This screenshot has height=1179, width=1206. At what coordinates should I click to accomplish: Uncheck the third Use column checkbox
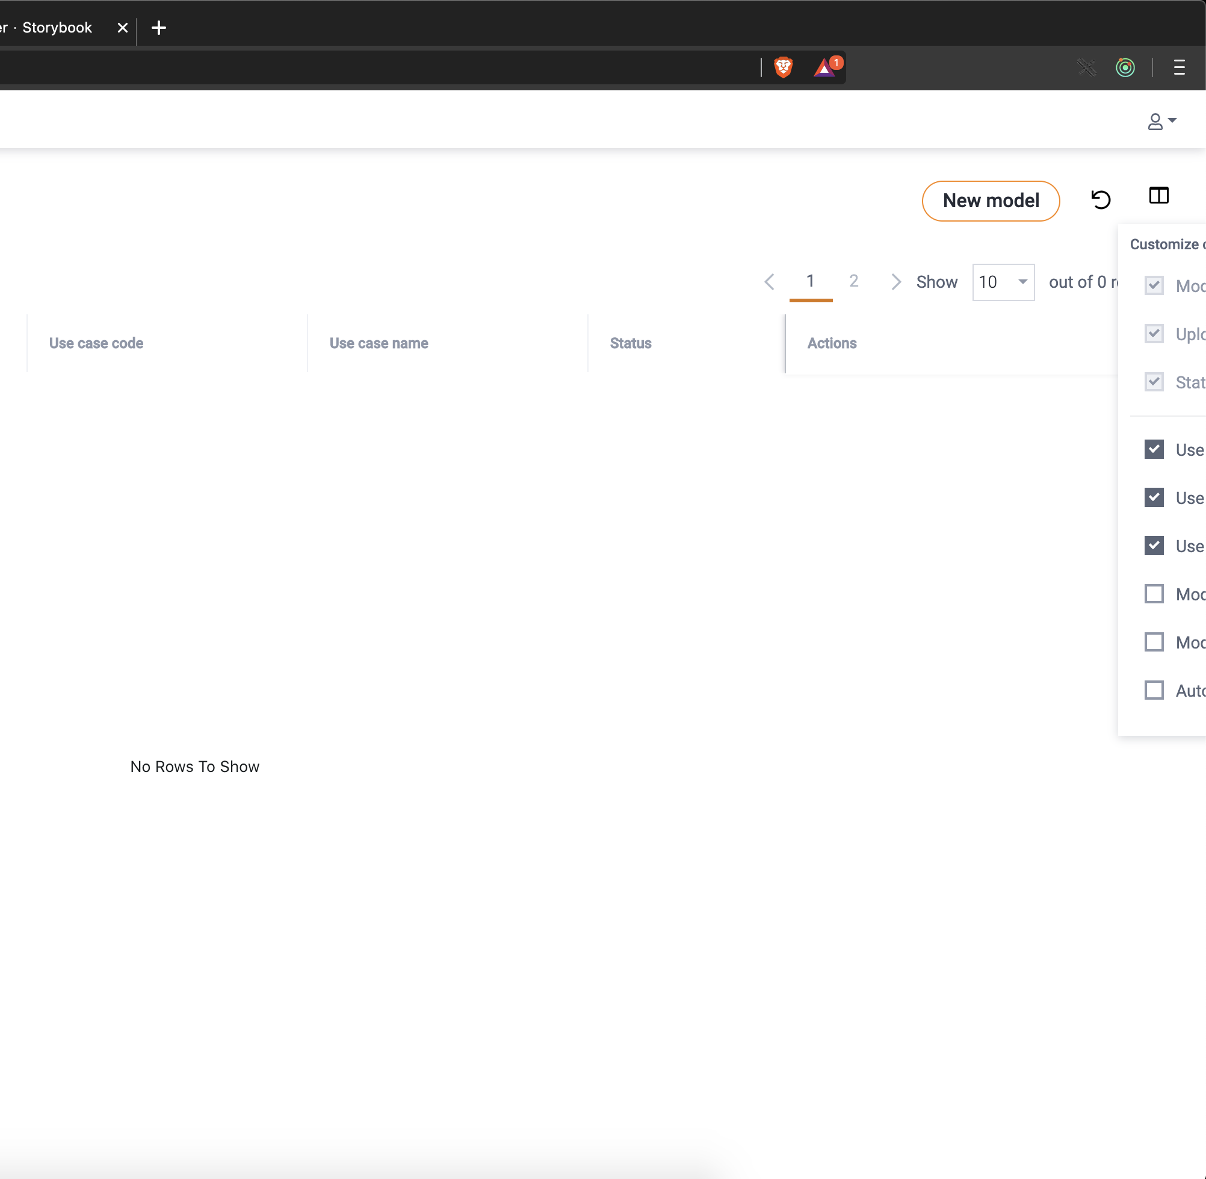(x=1154, y=546)
